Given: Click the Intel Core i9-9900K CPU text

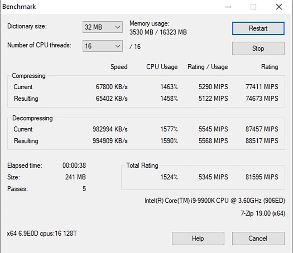Looking at the screenshot, I should click(214, 201).
